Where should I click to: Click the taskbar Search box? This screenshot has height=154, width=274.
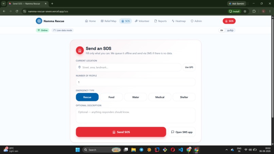click(102, 150)
